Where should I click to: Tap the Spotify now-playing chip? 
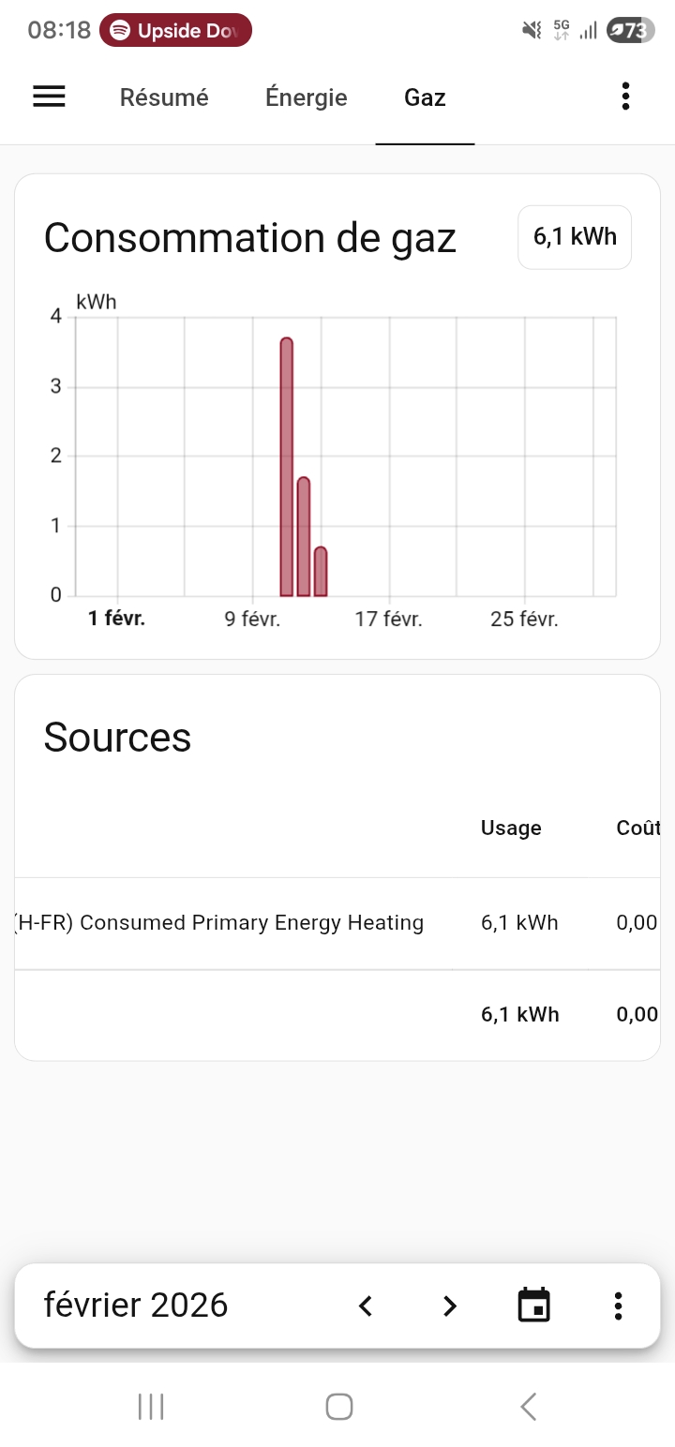tap(175, 31)
